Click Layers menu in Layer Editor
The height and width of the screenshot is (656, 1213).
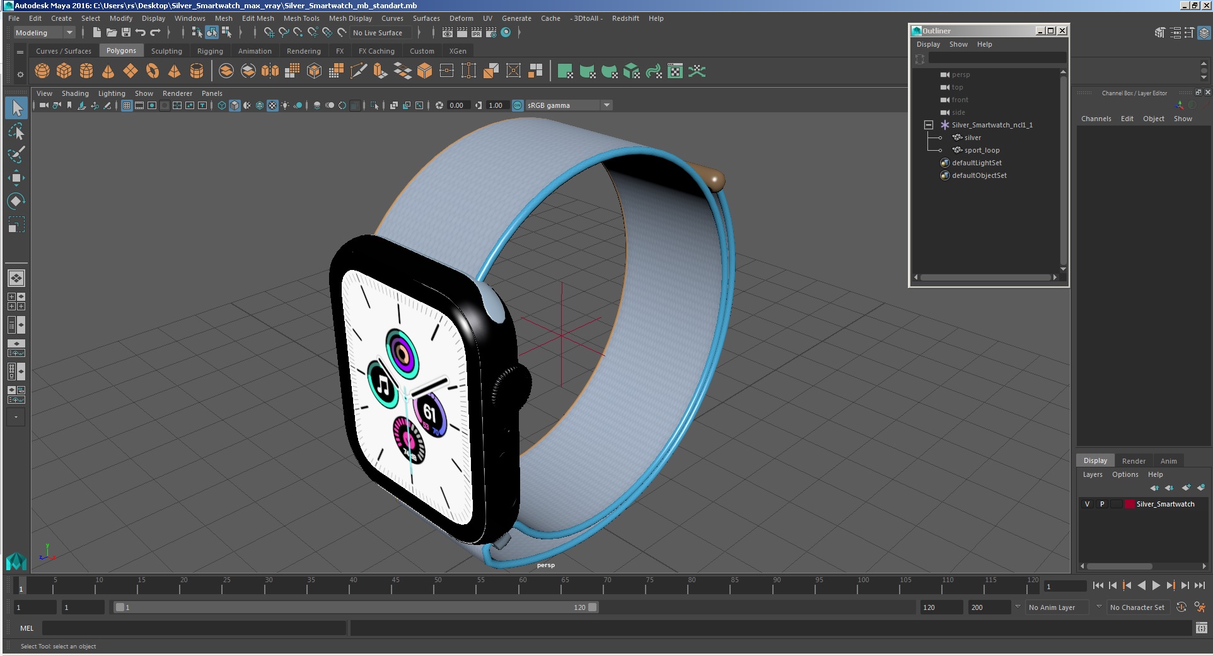(x=1093, y=474)
